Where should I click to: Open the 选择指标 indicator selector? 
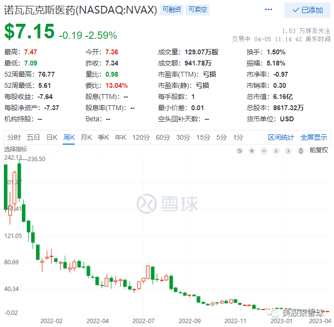[16, 149]
